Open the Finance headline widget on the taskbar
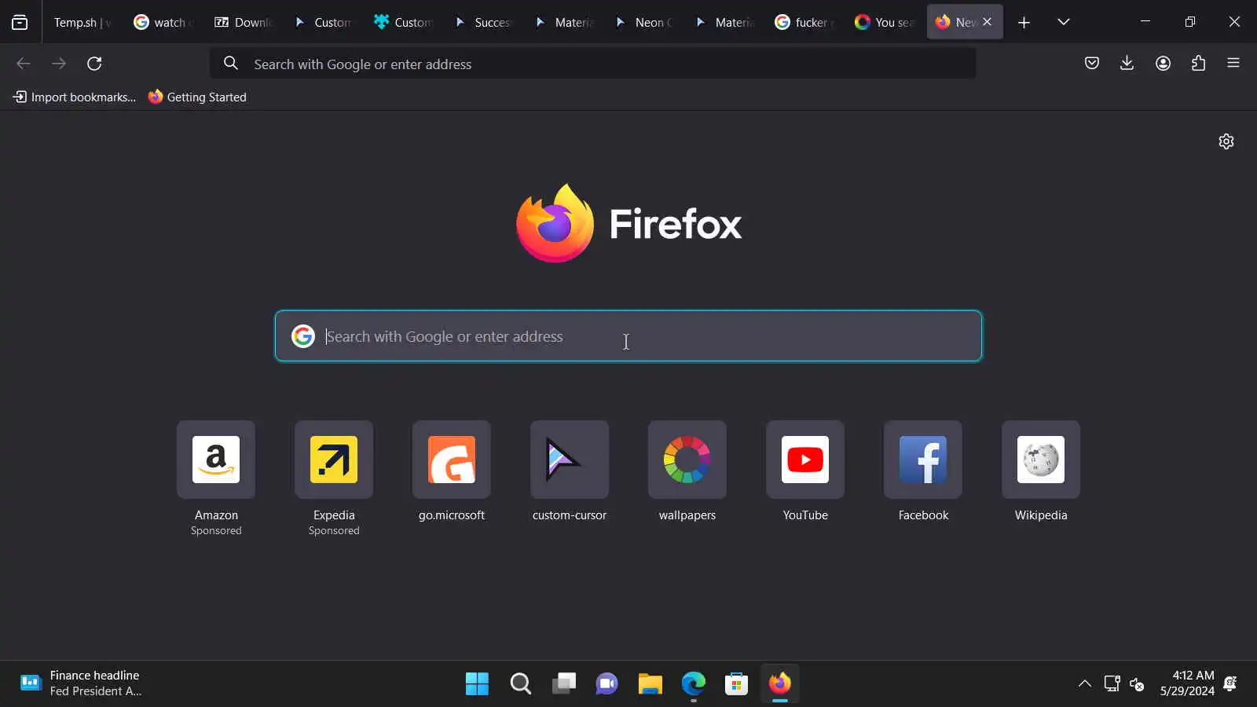 (x=80, y=683)
